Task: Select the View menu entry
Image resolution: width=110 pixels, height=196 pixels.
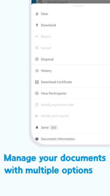Action: (71, 14)
